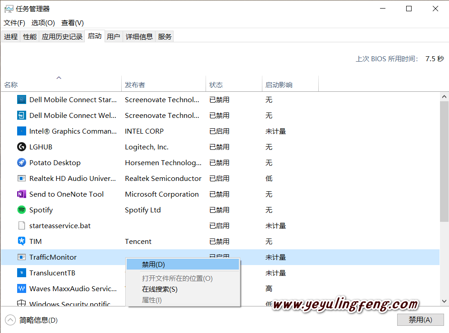Select the Potato Desktop row name

[x=55, y=162]
